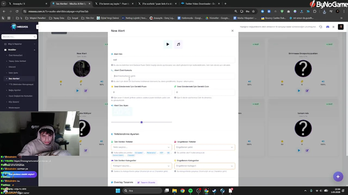The height and width of the screenshot is (195, 348).
Task: Open Klip Sistemi sidebar item
Action: point(14,102)
